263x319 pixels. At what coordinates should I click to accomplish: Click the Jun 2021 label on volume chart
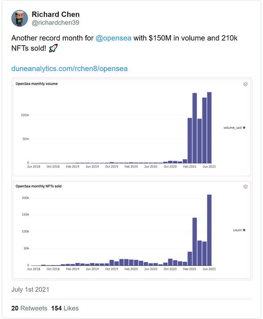(x=209, y=167)
